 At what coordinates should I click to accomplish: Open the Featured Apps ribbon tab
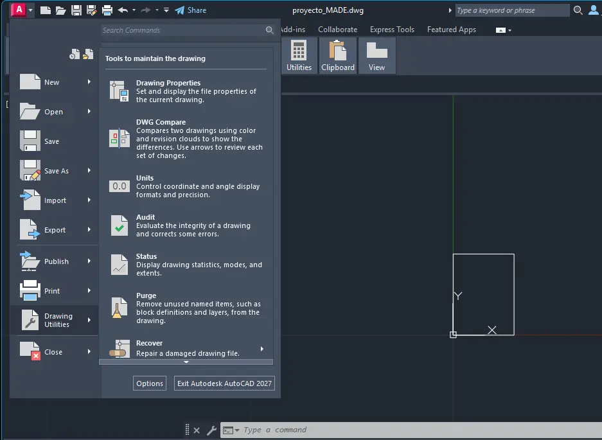tap(452, 30)
